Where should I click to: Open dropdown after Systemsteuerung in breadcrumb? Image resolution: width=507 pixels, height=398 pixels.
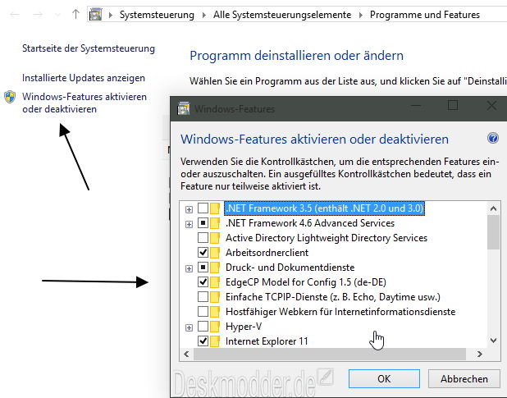point(204,15)
